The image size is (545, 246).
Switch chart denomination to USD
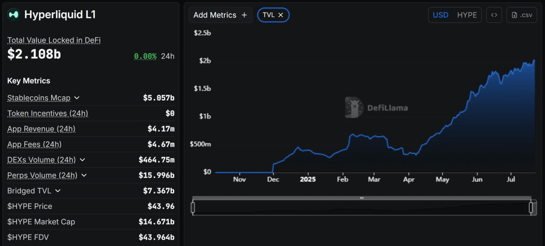441,15
